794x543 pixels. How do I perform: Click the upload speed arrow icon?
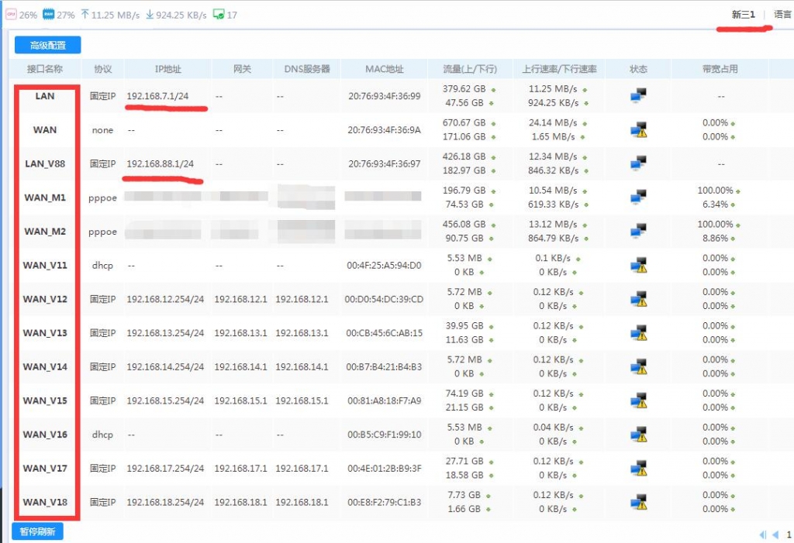[x=84, y=15]
